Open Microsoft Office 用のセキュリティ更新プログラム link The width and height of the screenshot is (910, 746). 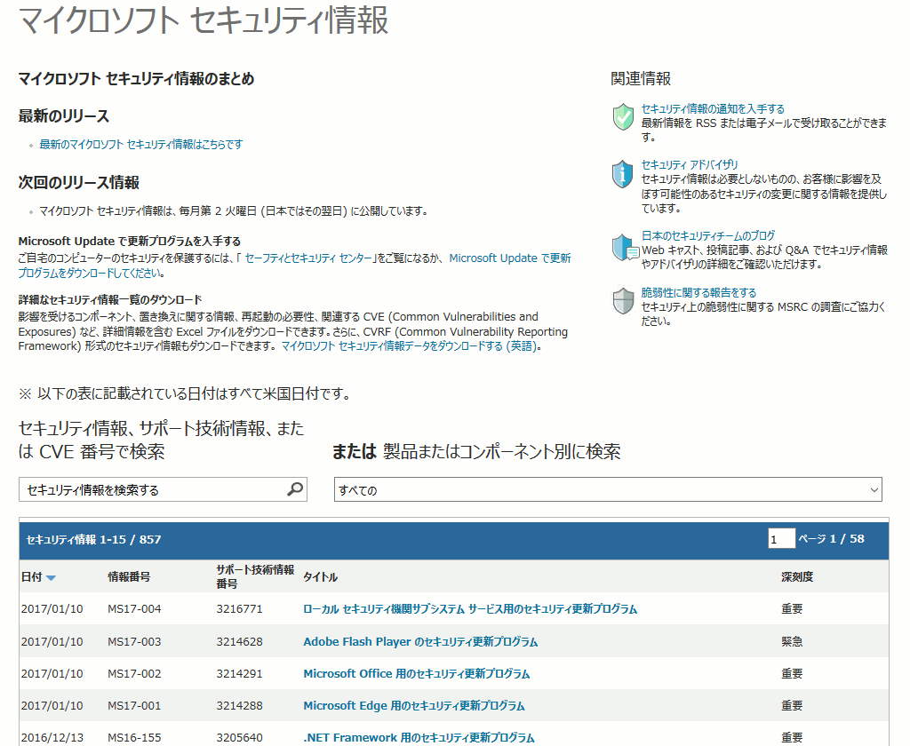tap(417, 674)
